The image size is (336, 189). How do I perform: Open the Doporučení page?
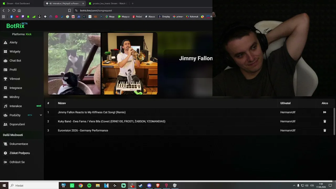[x=17, y=124]
